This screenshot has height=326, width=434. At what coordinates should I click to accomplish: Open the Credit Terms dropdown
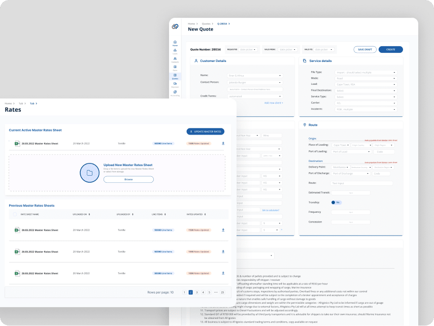pos(255,95)
